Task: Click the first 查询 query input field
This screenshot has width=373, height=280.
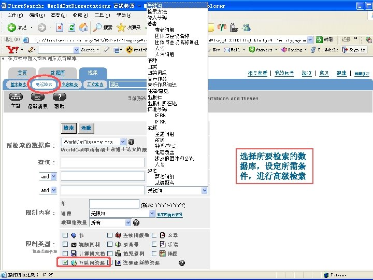Action: 103,163
